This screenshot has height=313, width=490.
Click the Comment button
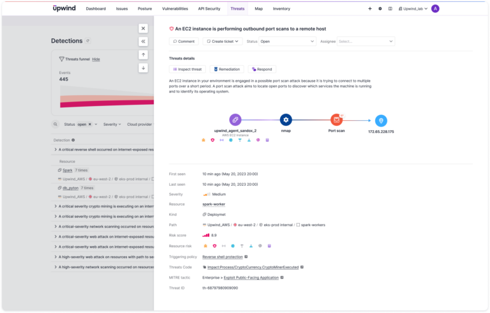pos(184,41)
